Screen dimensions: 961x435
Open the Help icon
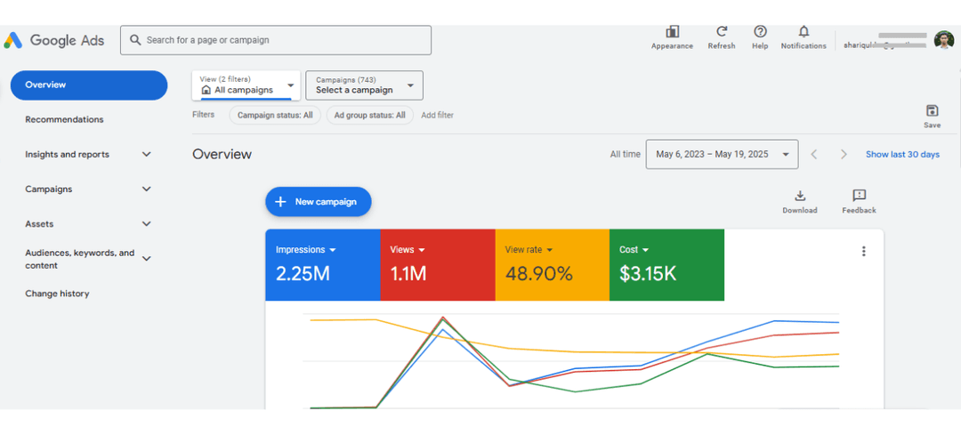[760, 32]
